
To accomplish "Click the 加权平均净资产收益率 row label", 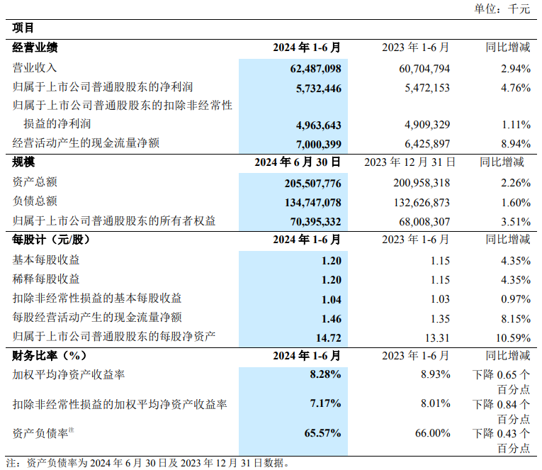I will coord(69,374).
